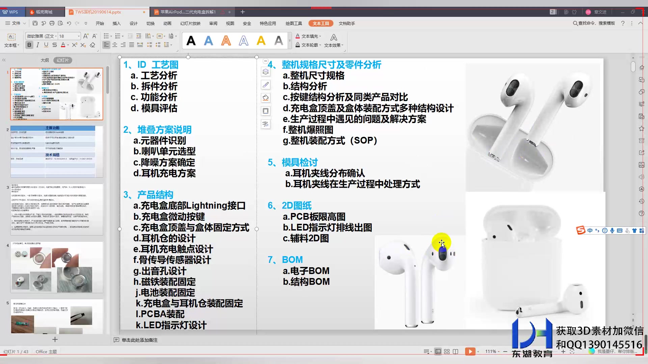Screen dimensions: 648x364
Task: Open 文本轮廓 text outline dropdown
Action: coord(308,45)
